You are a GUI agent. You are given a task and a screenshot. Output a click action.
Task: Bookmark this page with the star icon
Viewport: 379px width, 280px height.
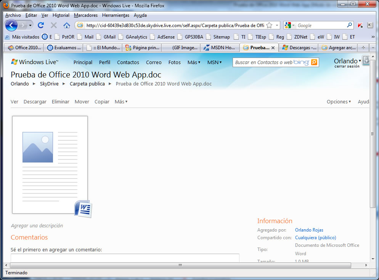[269, 25]
